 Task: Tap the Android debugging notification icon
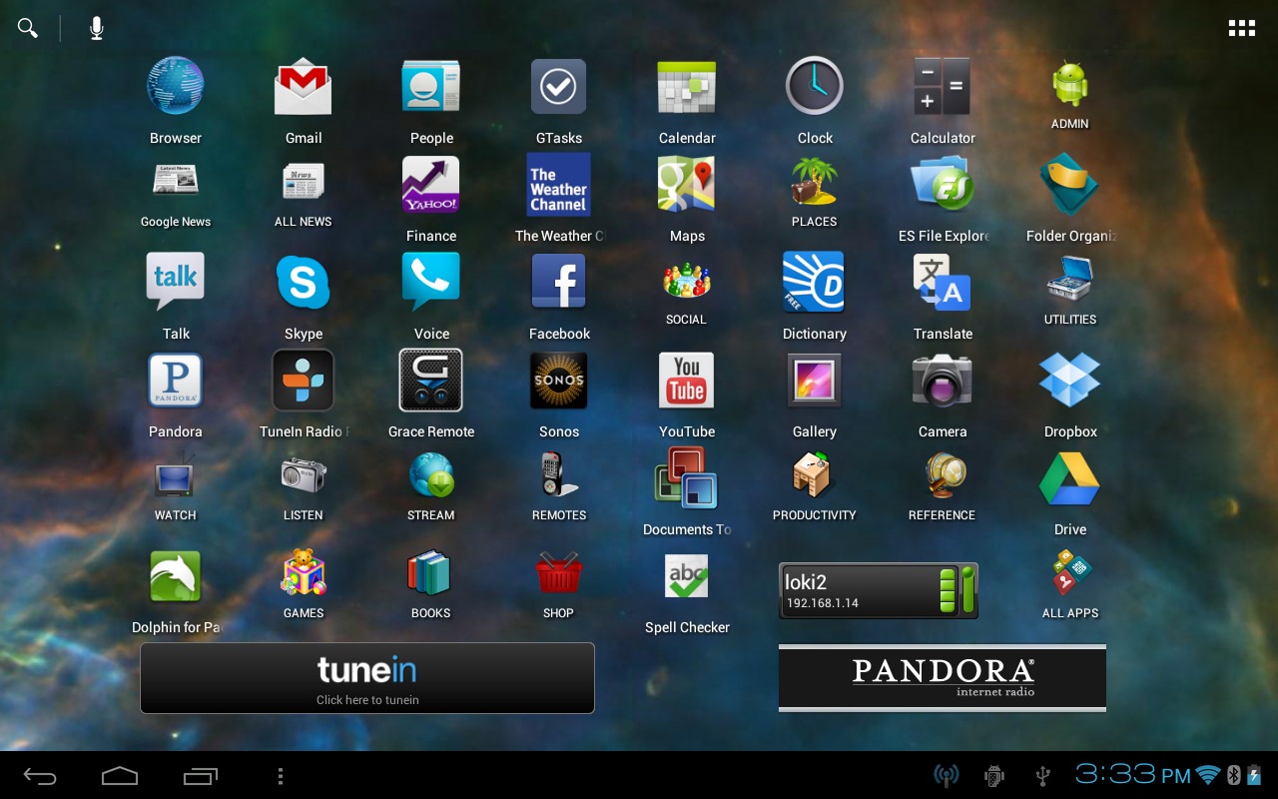point(994,775)
